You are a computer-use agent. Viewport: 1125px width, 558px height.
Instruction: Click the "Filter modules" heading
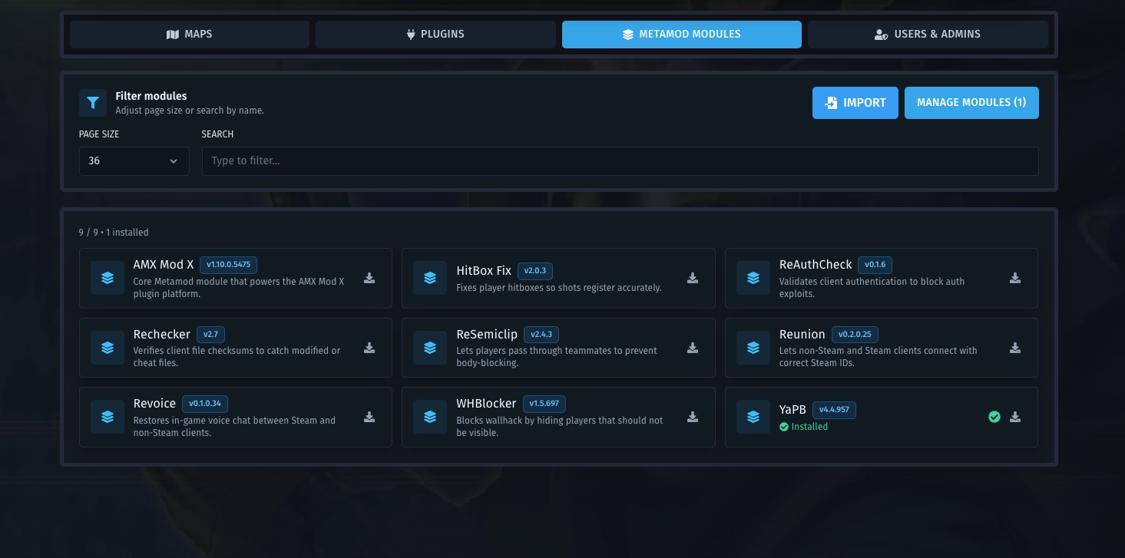pyautogui.click(x=151, y=96)
